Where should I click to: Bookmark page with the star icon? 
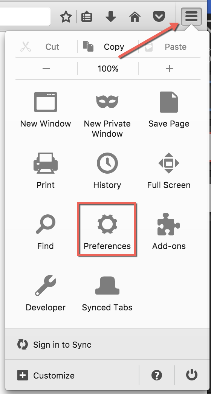(x=66, y=17)
